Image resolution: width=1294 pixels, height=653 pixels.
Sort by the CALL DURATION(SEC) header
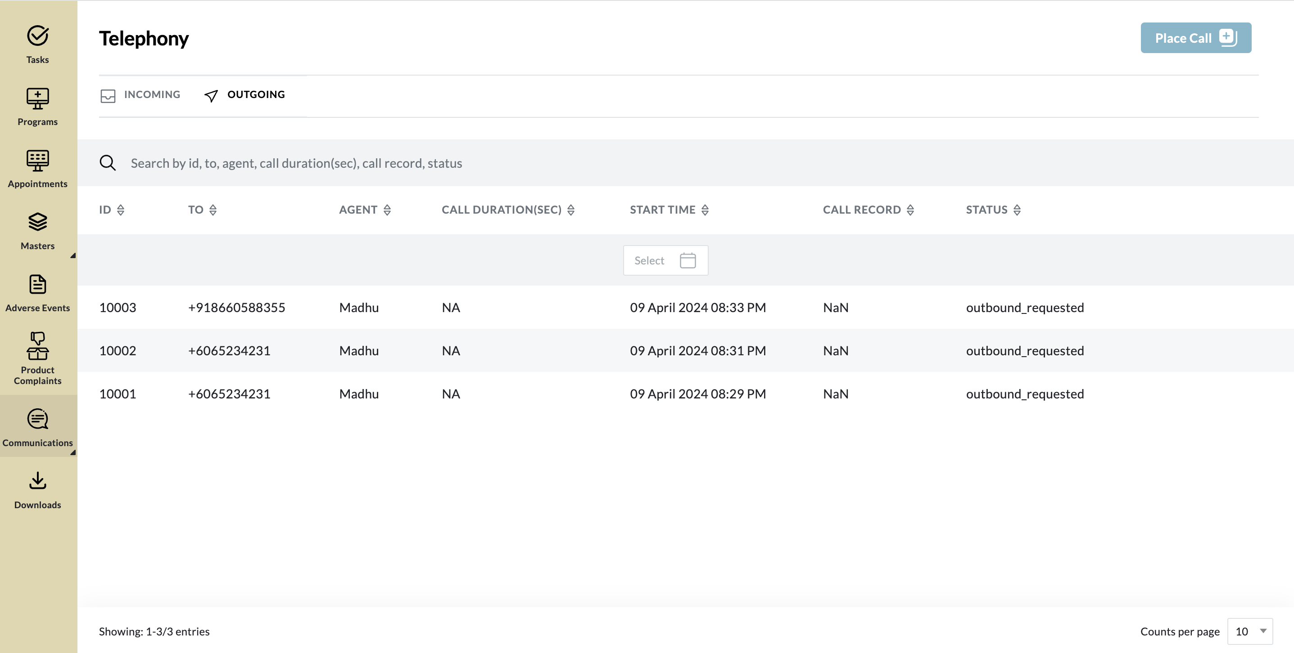[x=570, y=210]
